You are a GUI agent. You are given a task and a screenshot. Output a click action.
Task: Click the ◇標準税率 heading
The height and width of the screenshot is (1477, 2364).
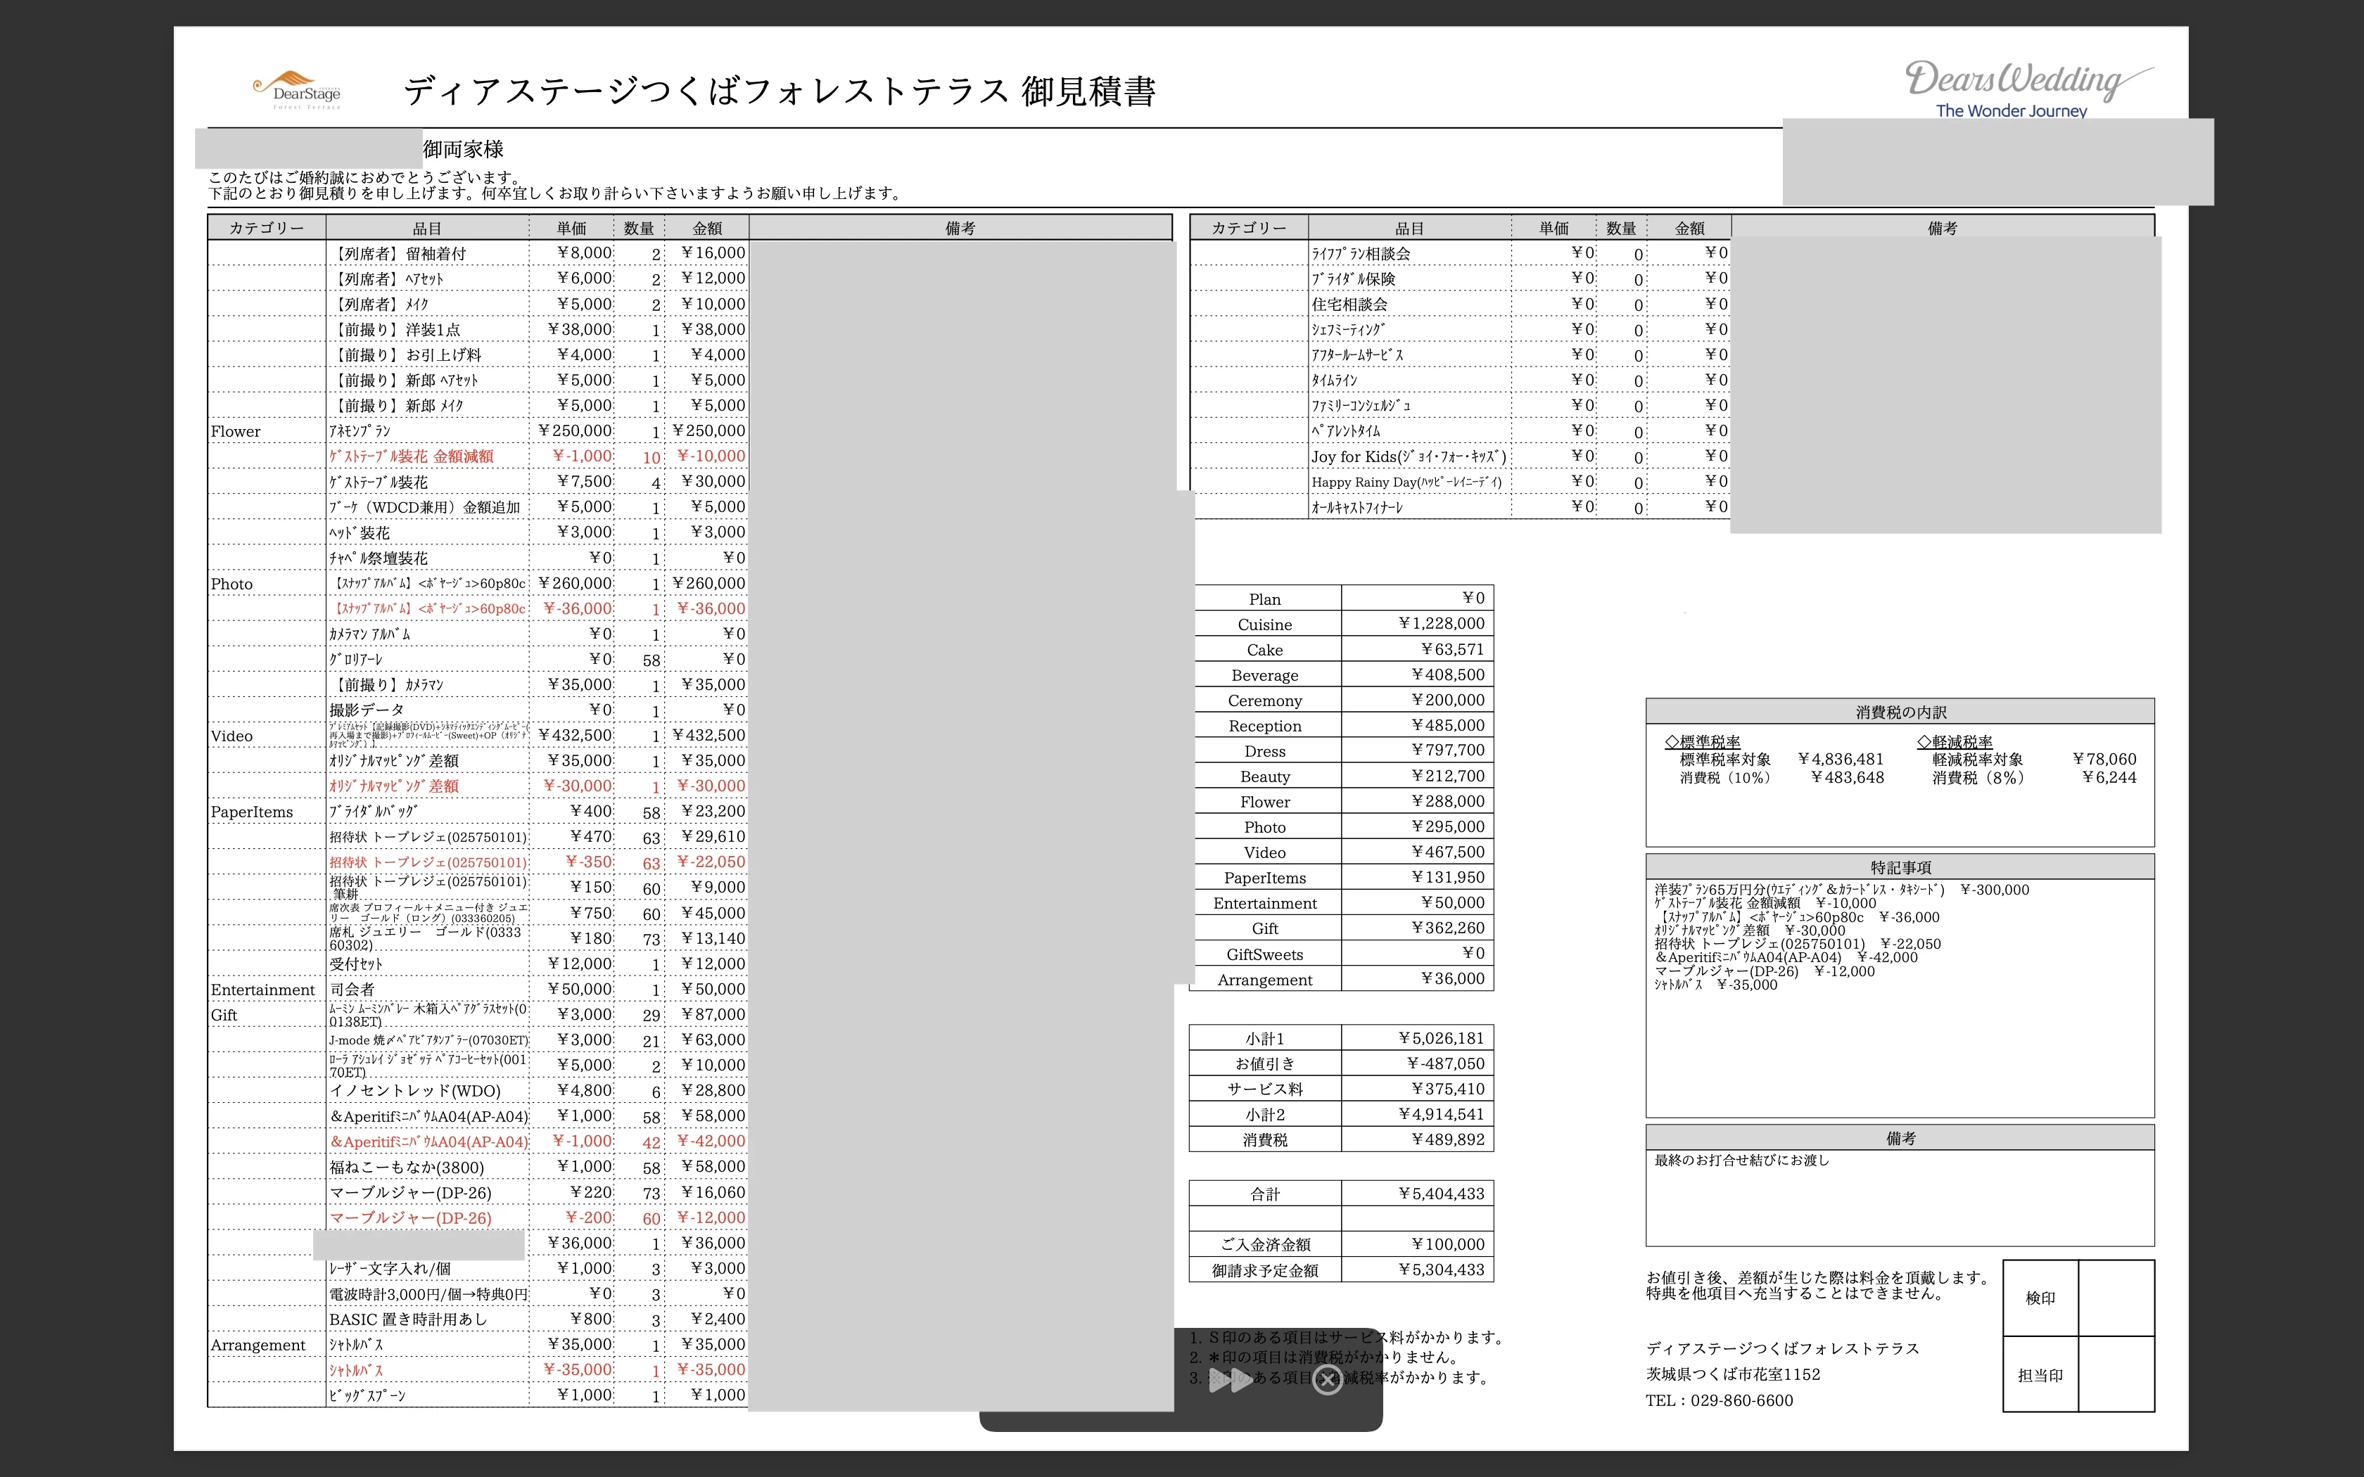pos(1703,743)
